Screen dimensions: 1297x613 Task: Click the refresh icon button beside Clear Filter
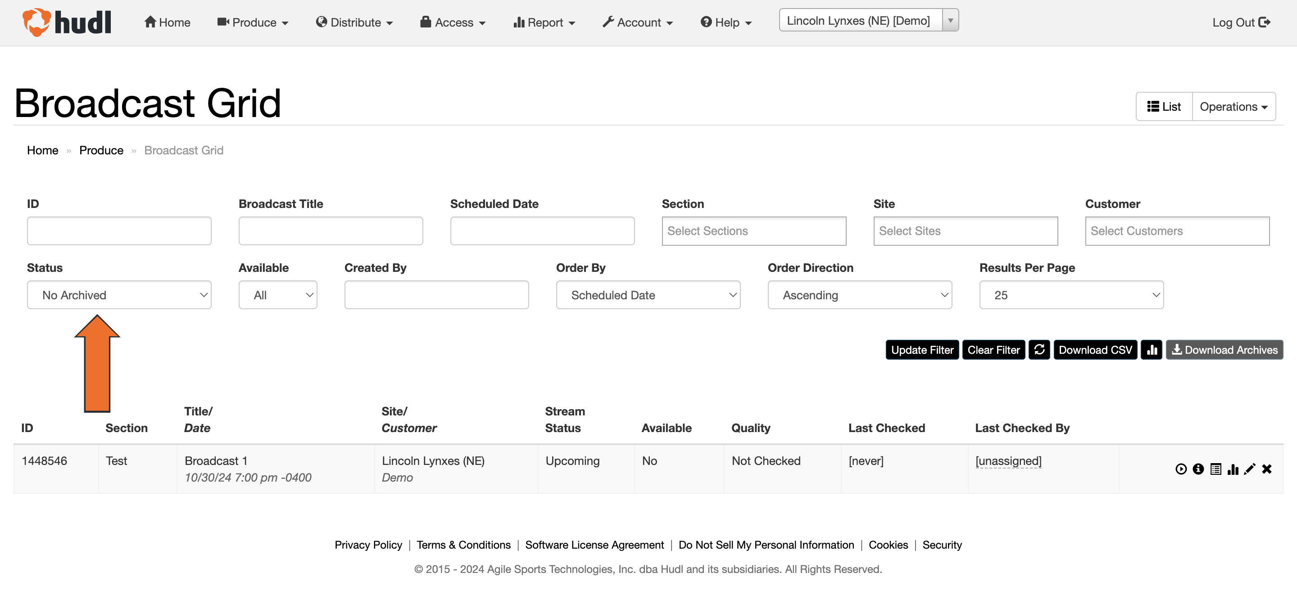(x=1039, y=350)
